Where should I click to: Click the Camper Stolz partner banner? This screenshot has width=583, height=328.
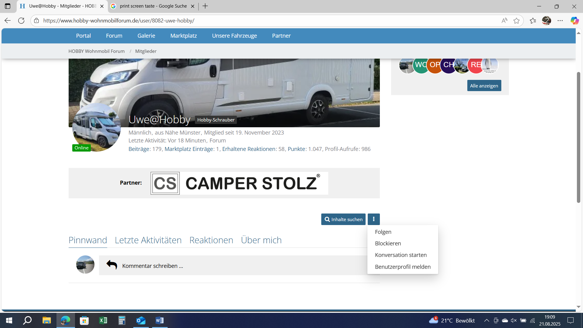click(x=239, y=183)
